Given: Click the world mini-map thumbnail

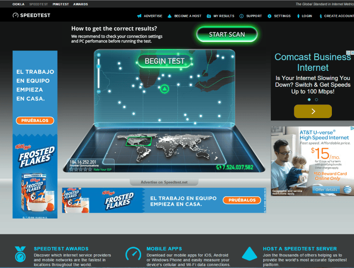Looking at the screenshot, I should pyautogui.click(x=165, y=148).
